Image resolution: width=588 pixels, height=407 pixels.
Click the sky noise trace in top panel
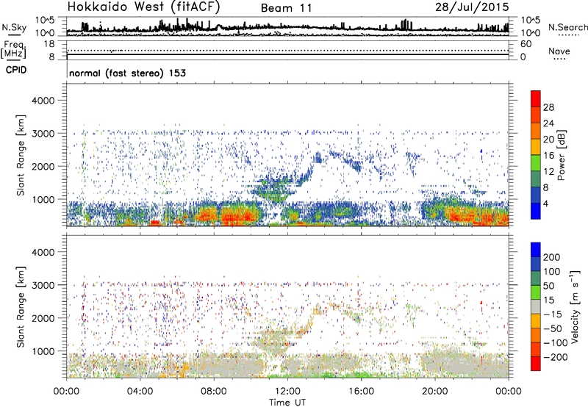click(x=287, y=26)
